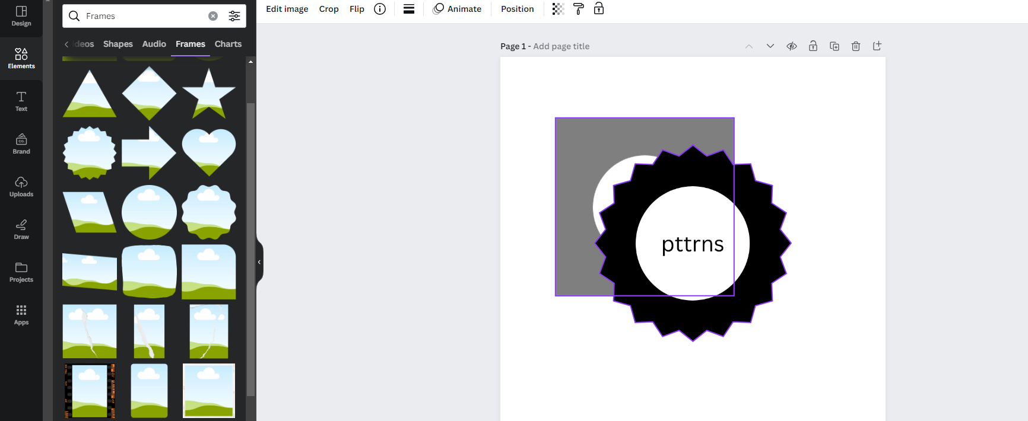The width and height of the screenshot is (1028, 421).
Task: Click the Edit image button
Action: point(287,9)
